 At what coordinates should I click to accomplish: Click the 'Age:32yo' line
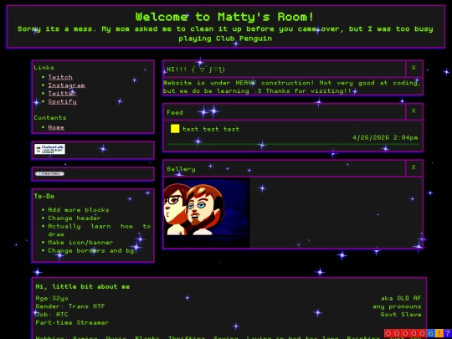pos(52,298)
